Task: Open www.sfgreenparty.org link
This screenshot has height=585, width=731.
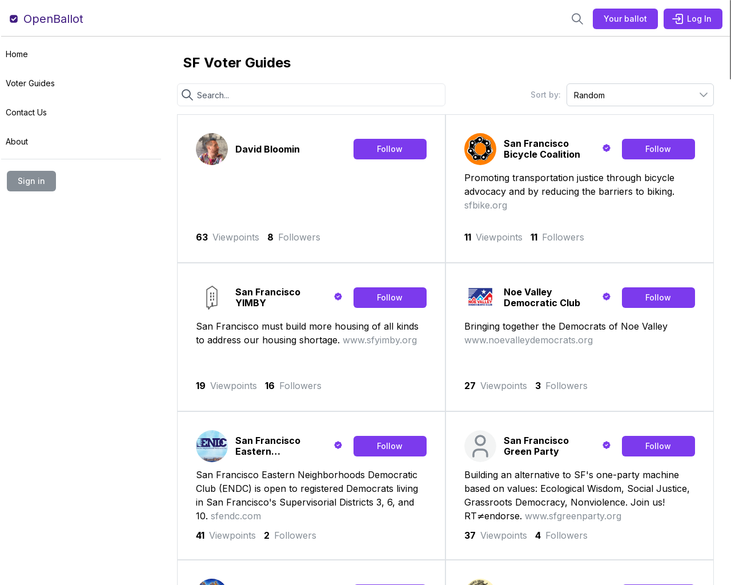Action: coord(573,516)
